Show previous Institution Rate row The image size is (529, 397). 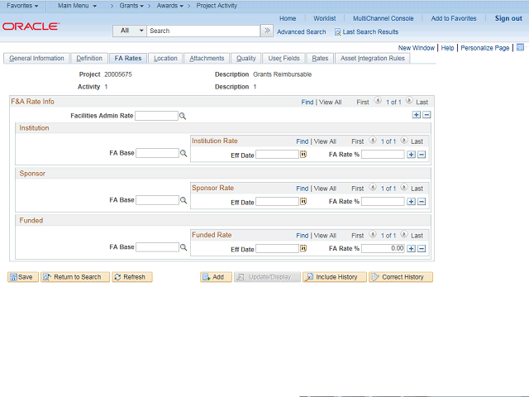click(x=373, y=140)
